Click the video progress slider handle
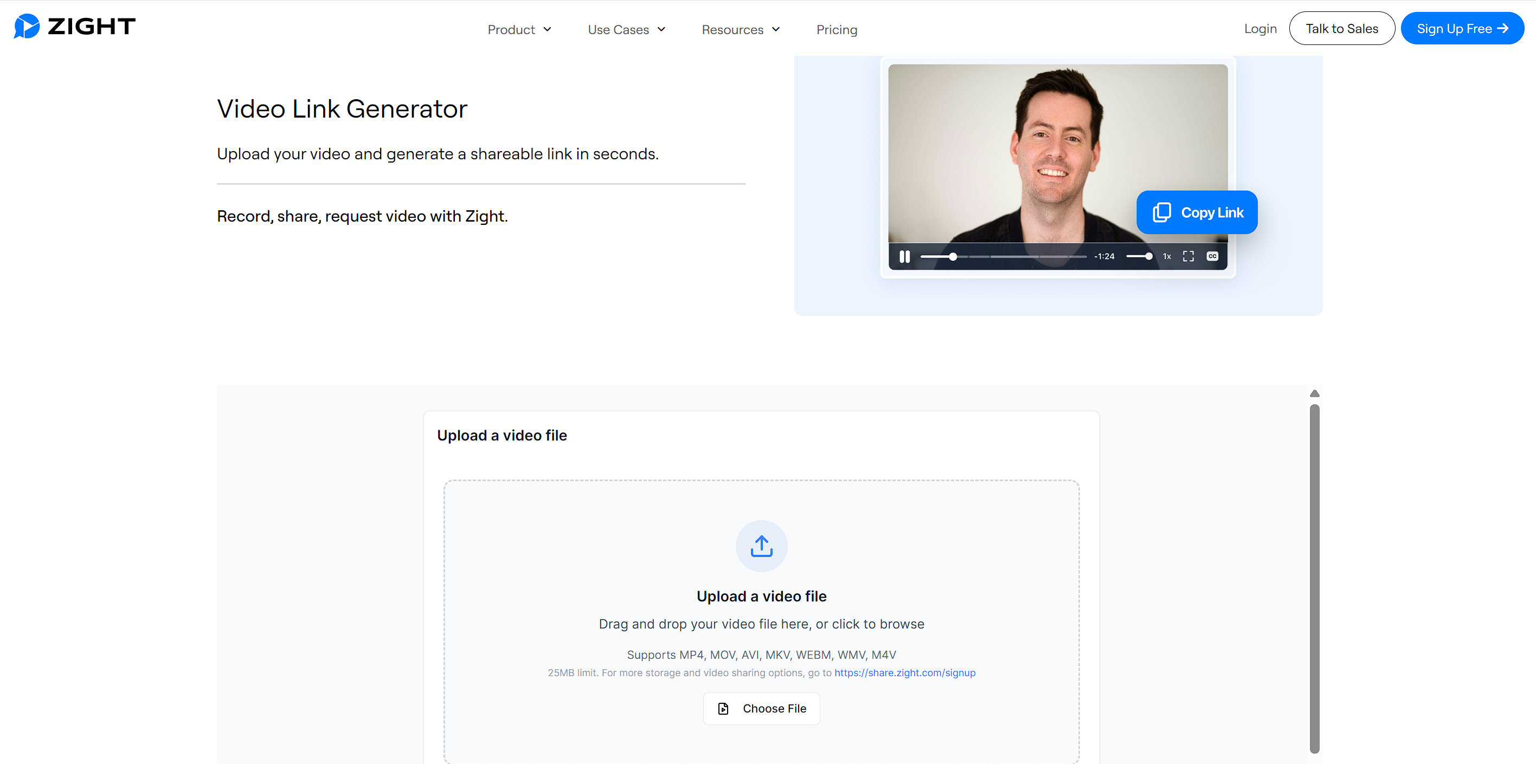 click(953, 257)
